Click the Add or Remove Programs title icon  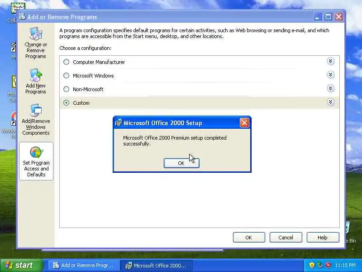coord(22,17)
